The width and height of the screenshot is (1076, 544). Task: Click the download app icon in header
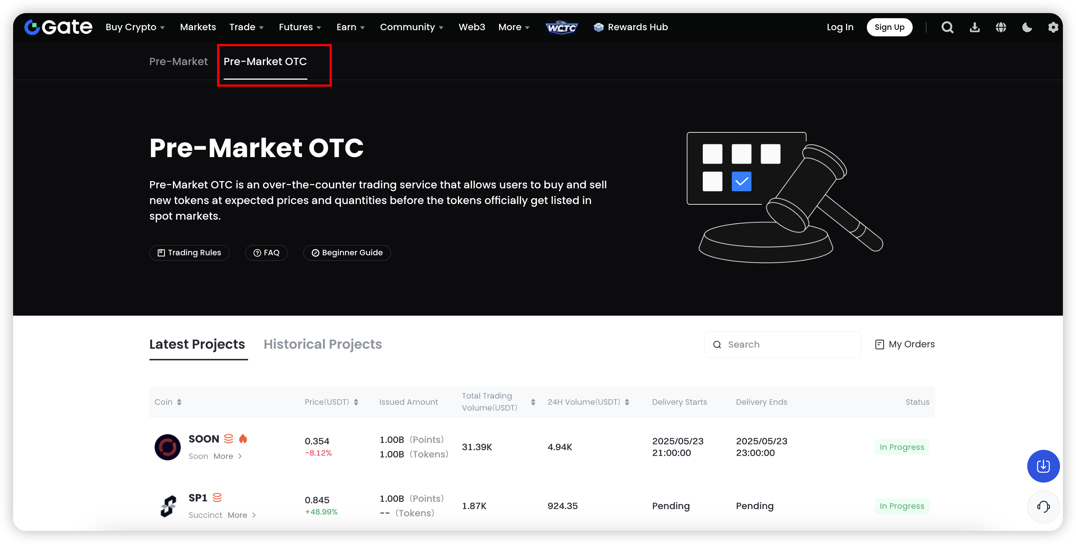point(975,27)
